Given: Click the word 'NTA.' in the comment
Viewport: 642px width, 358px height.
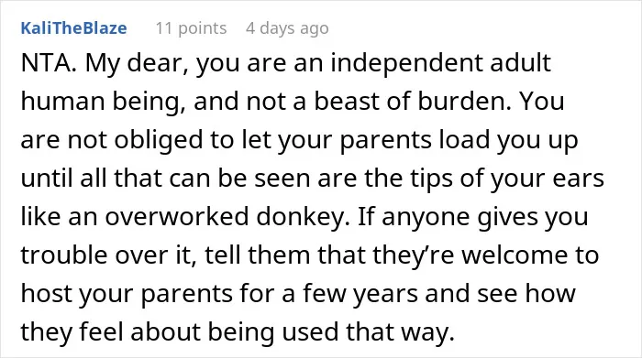Looking at the screenshot, I should click(49, 63).
